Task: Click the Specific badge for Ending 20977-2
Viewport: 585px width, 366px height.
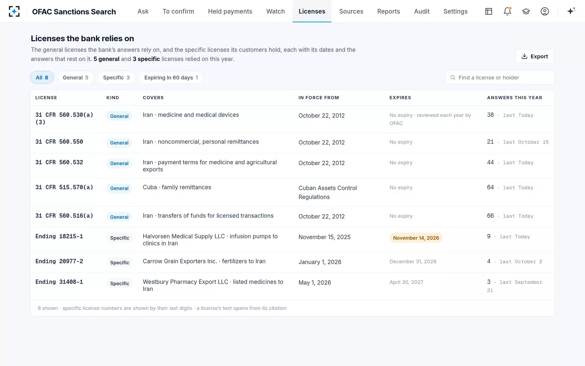Action: [119, 263]
